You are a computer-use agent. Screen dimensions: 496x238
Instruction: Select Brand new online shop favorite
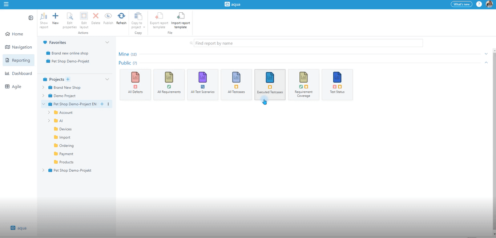(x=69, y=53)
